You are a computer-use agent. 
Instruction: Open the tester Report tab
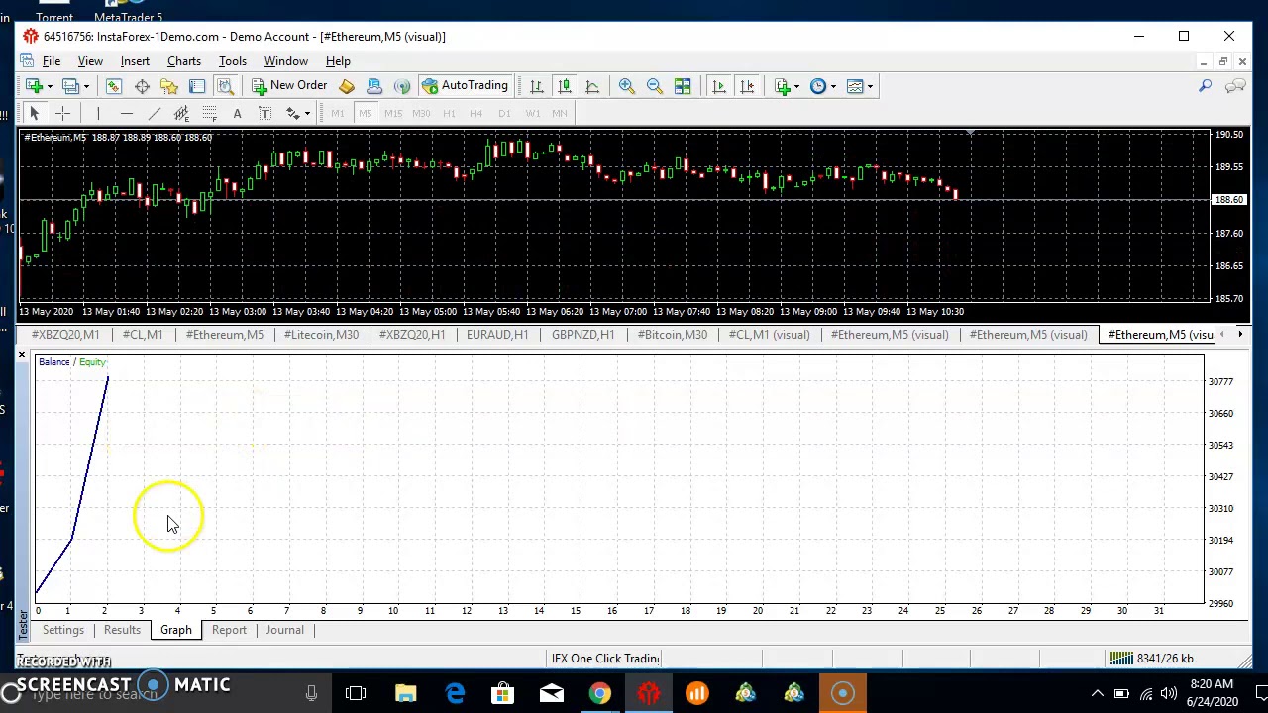tap(229, 630)
